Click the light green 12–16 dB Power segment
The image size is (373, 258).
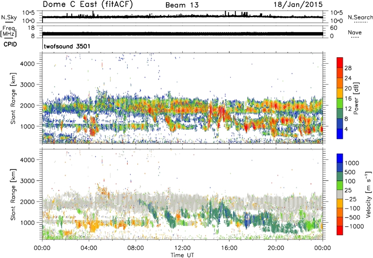340,103
